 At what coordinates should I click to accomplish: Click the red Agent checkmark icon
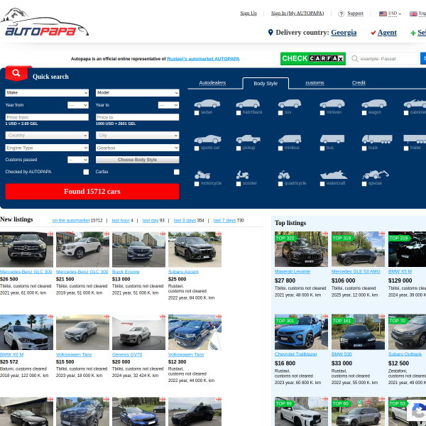(x=373, y=33)
